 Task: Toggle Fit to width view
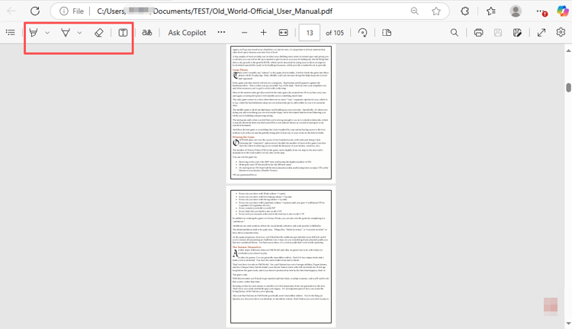coord(284,33)
